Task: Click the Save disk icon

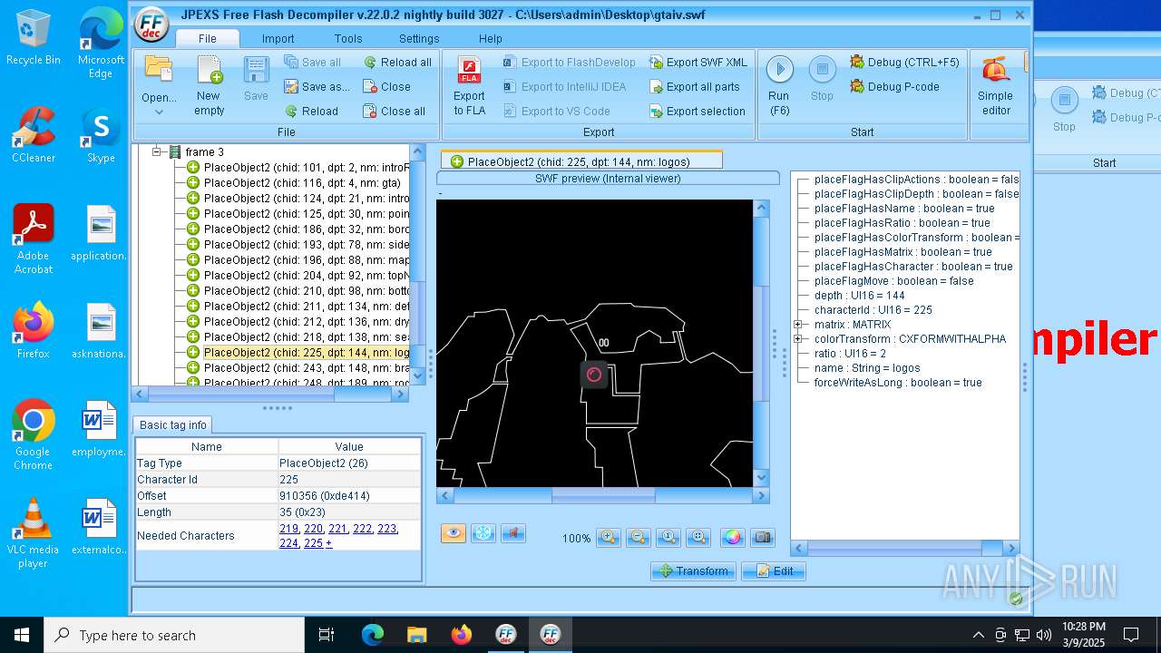Action: (256, 70)
